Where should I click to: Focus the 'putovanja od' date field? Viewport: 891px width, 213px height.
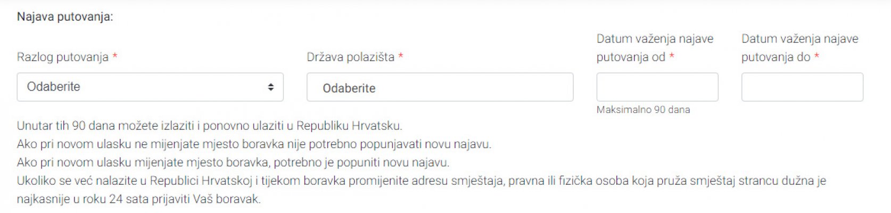coord(657,87)
